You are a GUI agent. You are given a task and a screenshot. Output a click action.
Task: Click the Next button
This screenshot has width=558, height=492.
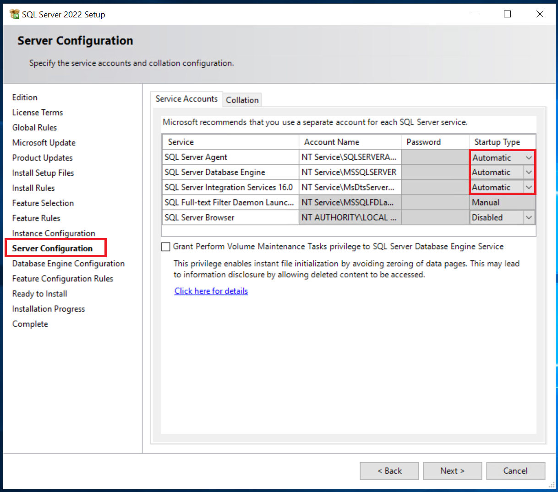452,471
